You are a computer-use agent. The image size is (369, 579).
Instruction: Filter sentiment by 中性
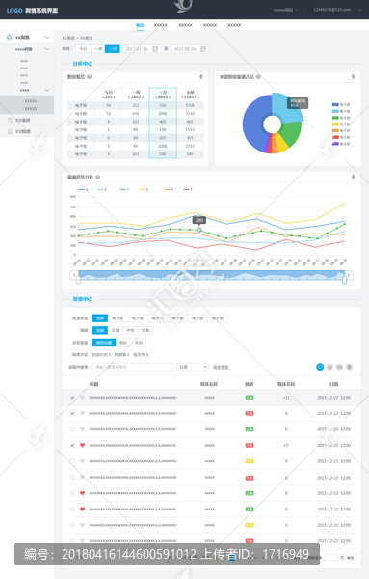click(130, 330)
